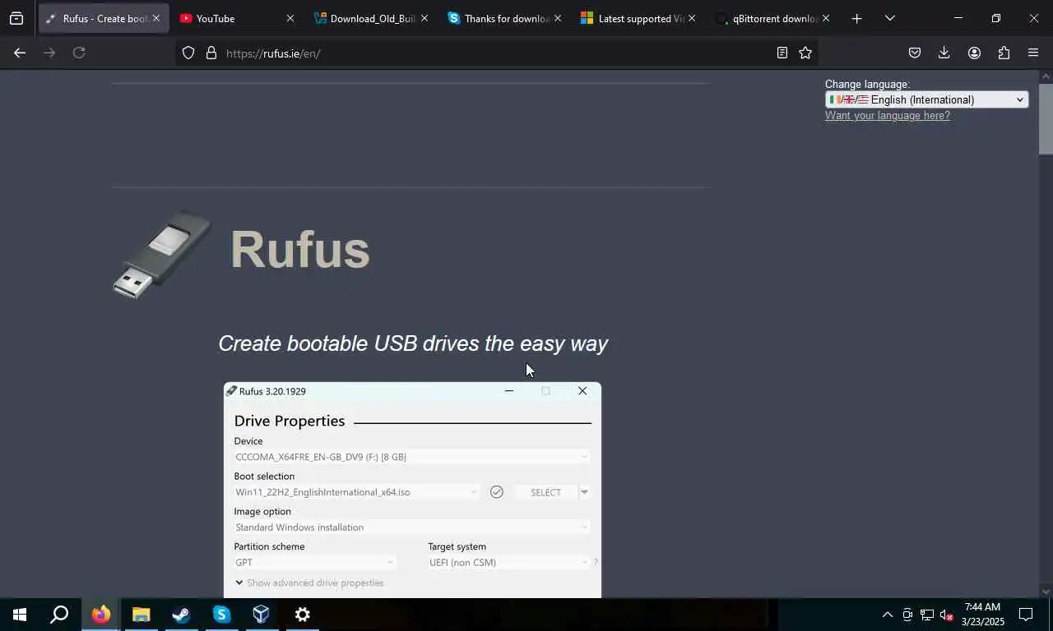The image size is (1053, 631).
Task: Reload the current page
Action: (79, 53)
